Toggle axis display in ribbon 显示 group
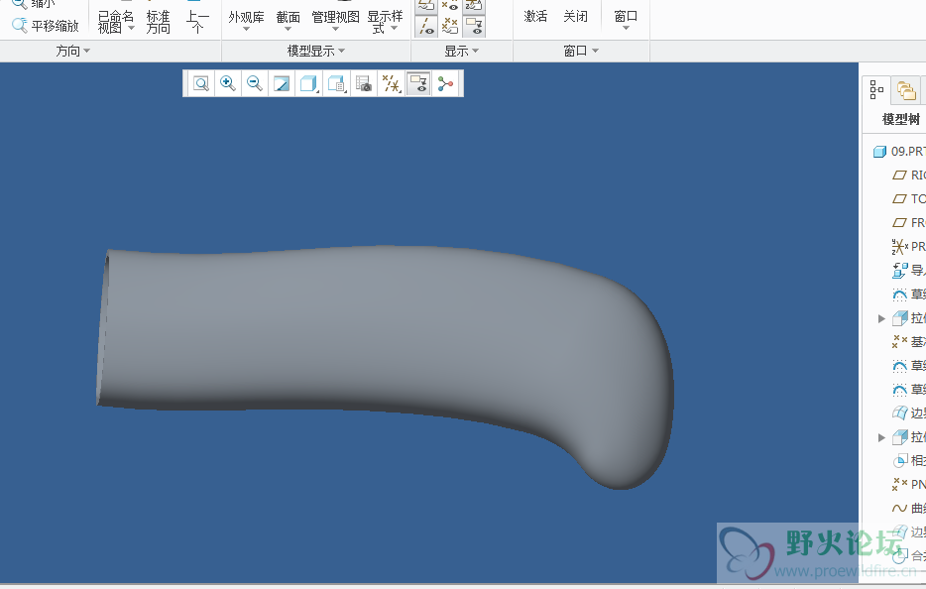The width and height of the screenshot is (926, 589). 425,26
